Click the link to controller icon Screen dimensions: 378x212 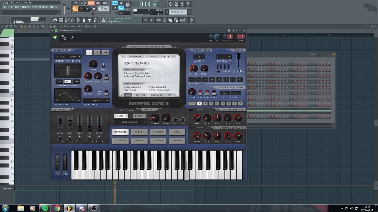(x=121, y=8)
